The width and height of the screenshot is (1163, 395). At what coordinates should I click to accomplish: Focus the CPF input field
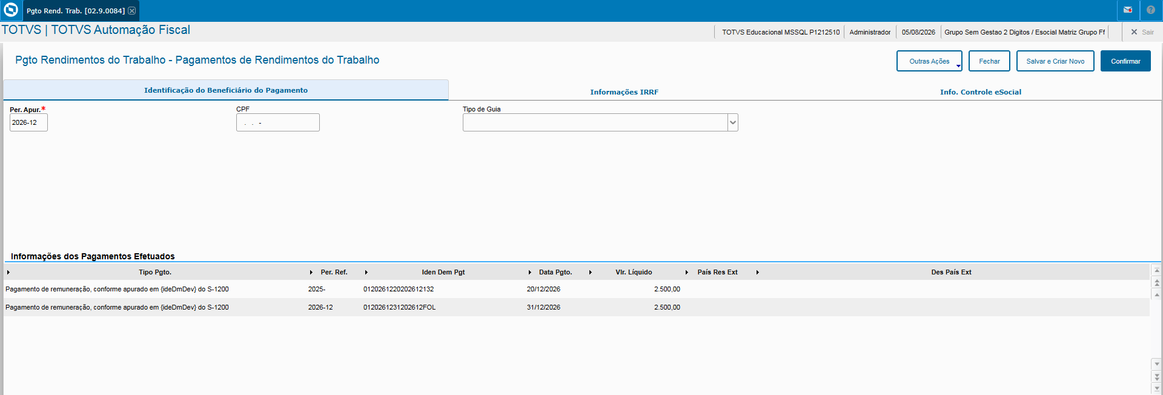pos(278,122)
